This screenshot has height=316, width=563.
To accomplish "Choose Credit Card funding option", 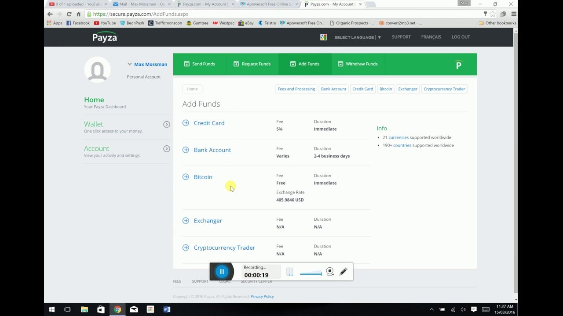I will click(209, 123).
